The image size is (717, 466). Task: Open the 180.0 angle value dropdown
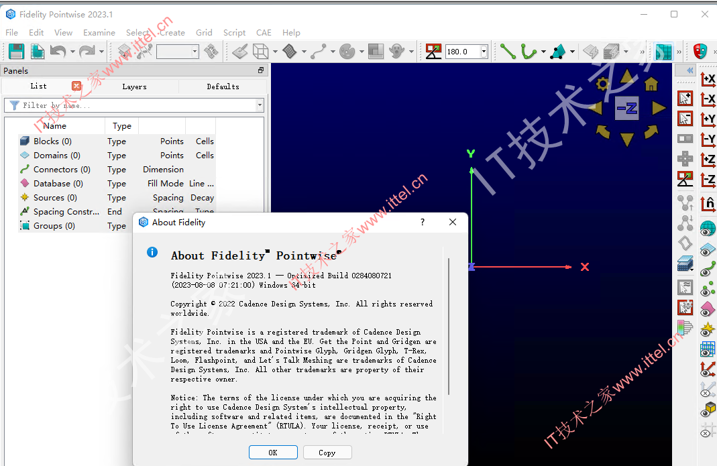click(484, 52)
